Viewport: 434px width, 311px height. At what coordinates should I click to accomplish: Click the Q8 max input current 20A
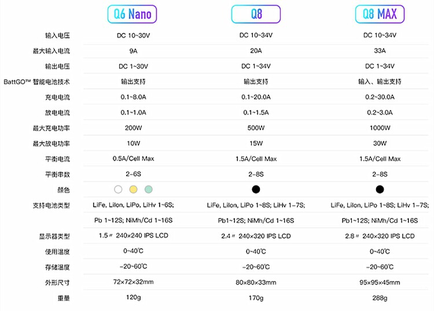coord(256,51)
